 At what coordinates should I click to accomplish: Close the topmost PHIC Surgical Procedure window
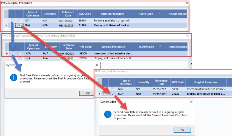click(x=187, y=3)
